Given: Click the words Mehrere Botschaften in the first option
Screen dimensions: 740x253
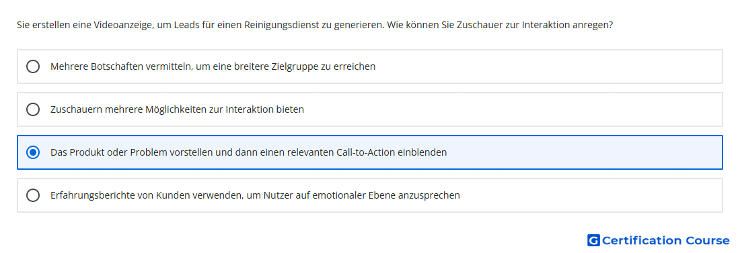Looking at the screenshot, I should pyautogui.click(x=82, y=66).
